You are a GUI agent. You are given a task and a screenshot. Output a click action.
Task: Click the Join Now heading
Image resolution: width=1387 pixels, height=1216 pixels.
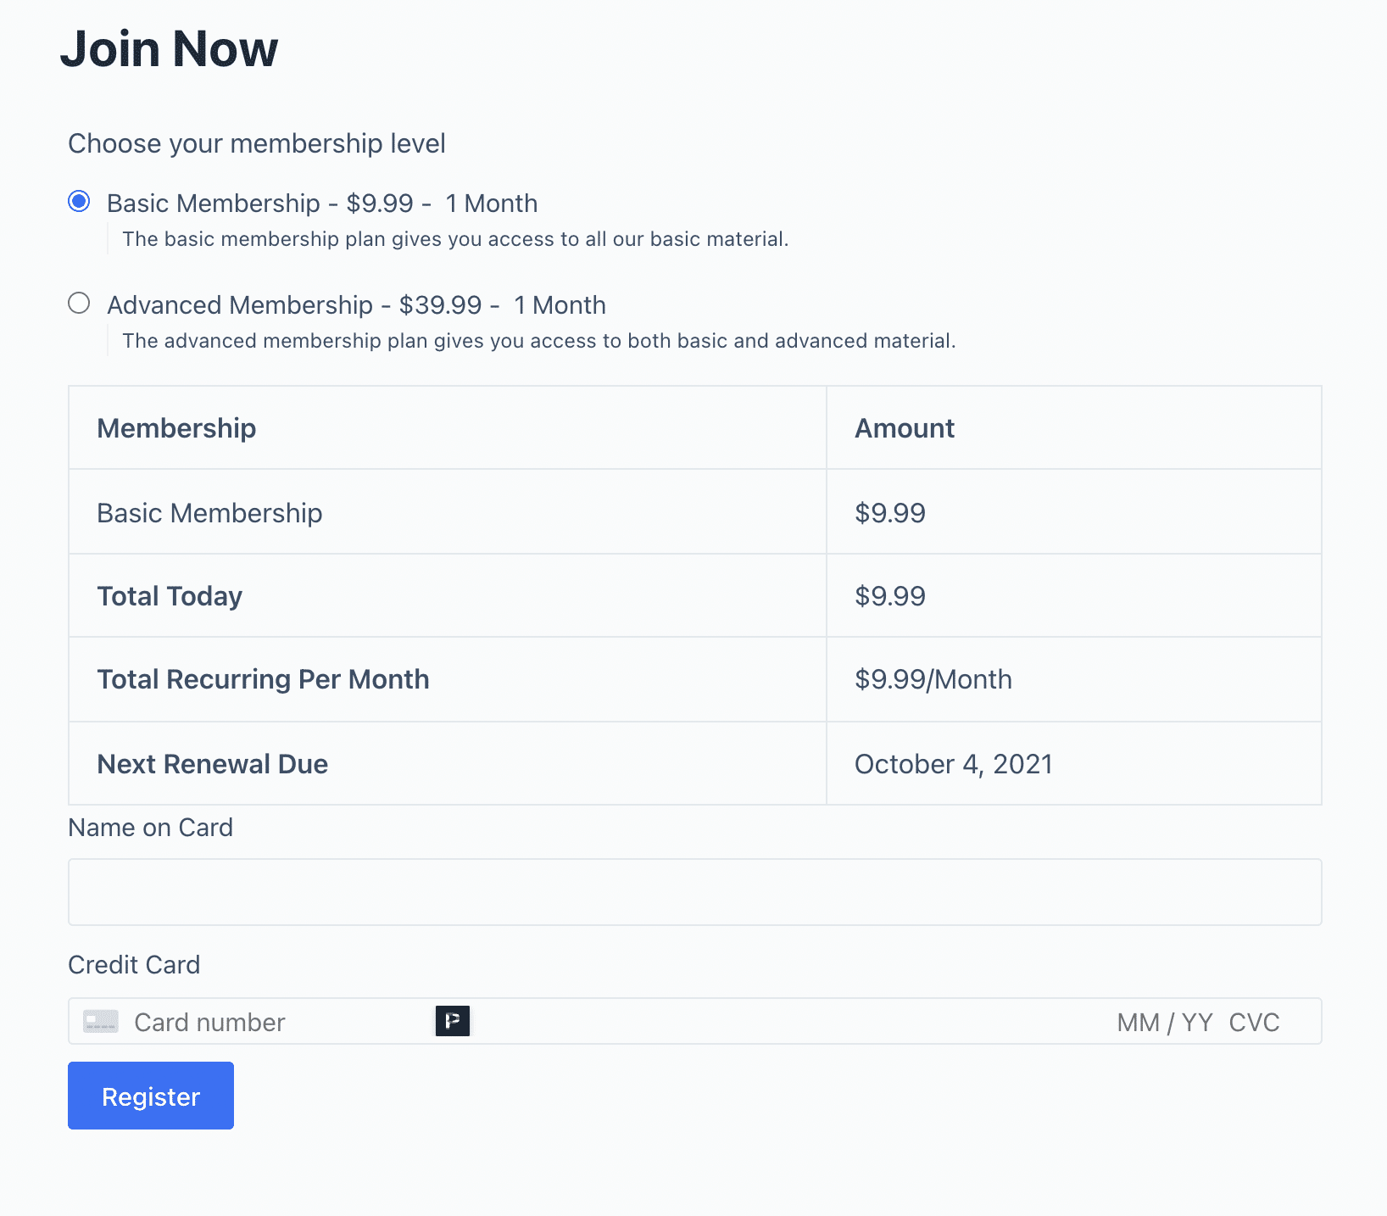click(x=168, y=49)
